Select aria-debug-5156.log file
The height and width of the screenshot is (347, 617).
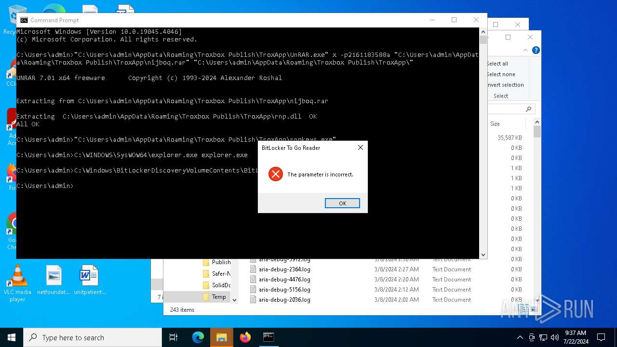coord(284,290)
